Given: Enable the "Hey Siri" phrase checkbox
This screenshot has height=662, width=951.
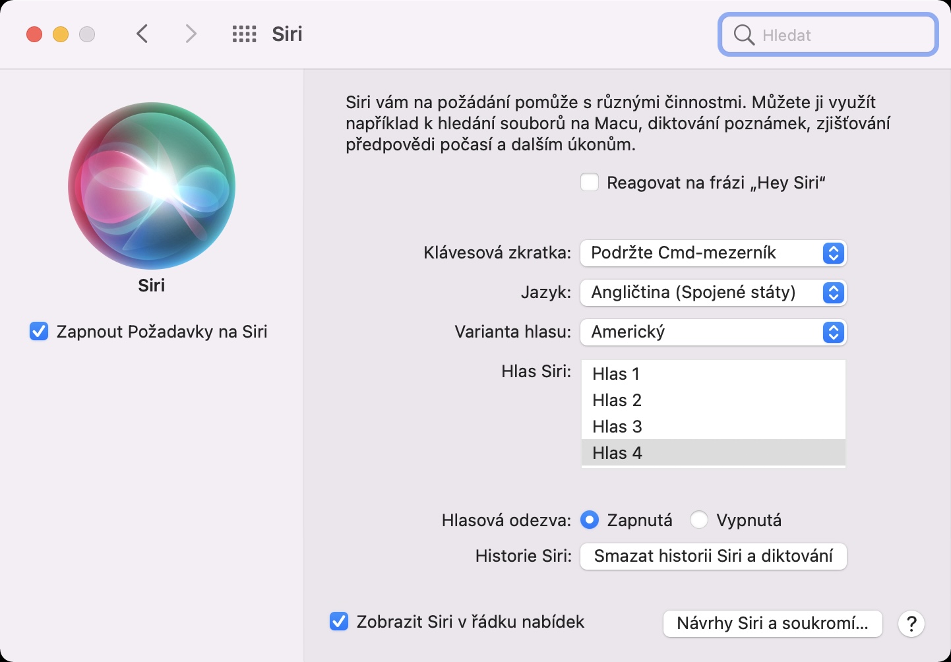Looking at the screenshot, I should pyautogui.click(x=590, y=183).
